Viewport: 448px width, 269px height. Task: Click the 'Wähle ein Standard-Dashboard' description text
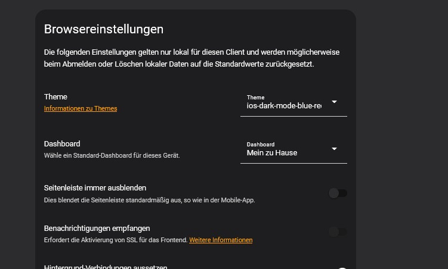coord(112,155)
